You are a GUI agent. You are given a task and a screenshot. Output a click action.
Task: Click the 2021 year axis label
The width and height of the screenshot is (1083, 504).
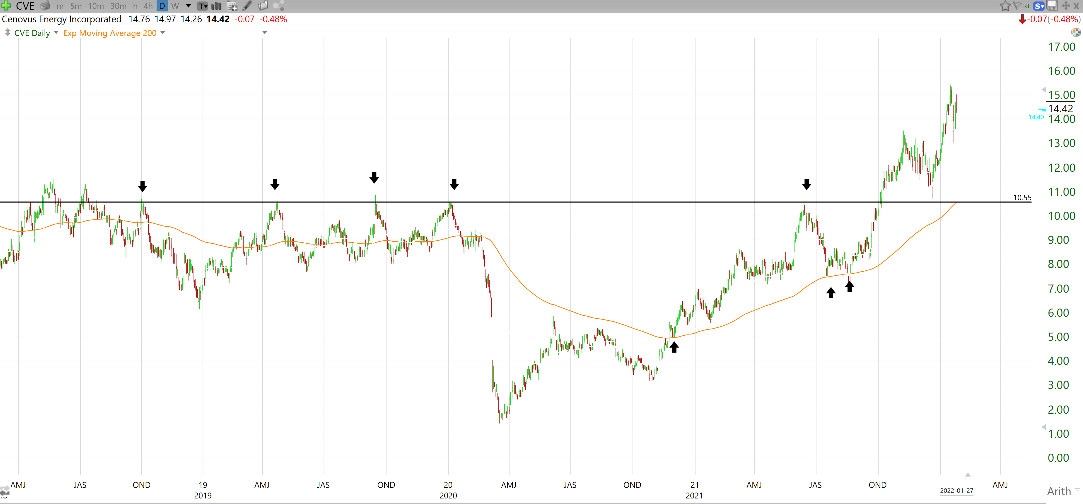click(x=694, y=495)
